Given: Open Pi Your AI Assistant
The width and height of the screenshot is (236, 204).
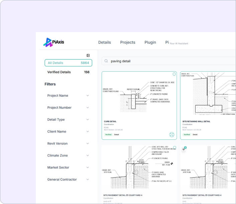Looking at the screenshot, I should tap(176, 43).
